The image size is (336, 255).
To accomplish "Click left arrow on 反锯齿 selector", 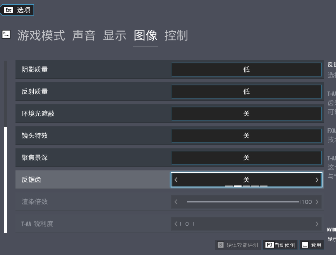I will [176, 180].
